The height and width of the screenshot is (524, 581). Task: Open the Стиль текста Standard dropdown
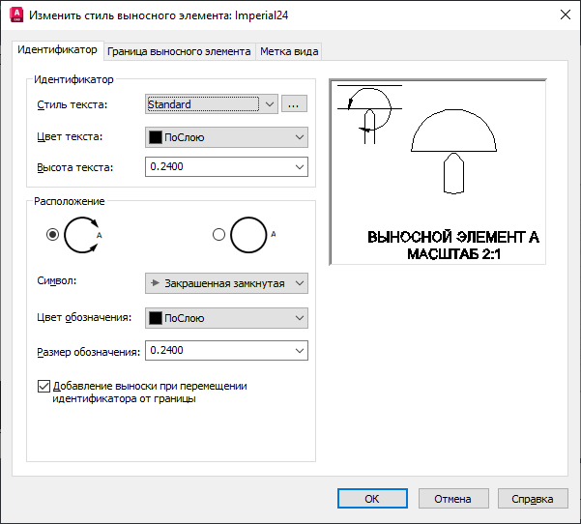(211, 104)
